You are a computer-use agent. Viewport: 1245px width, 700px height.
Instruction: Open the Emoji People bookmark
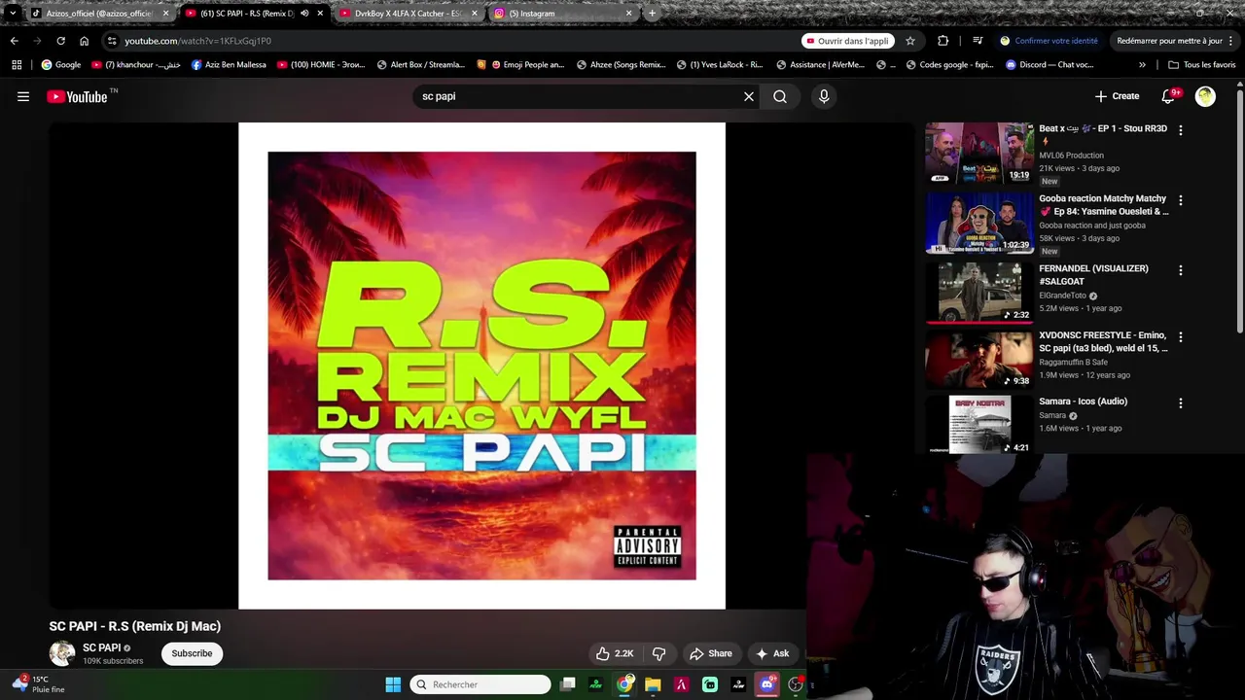tap(520, 65)
